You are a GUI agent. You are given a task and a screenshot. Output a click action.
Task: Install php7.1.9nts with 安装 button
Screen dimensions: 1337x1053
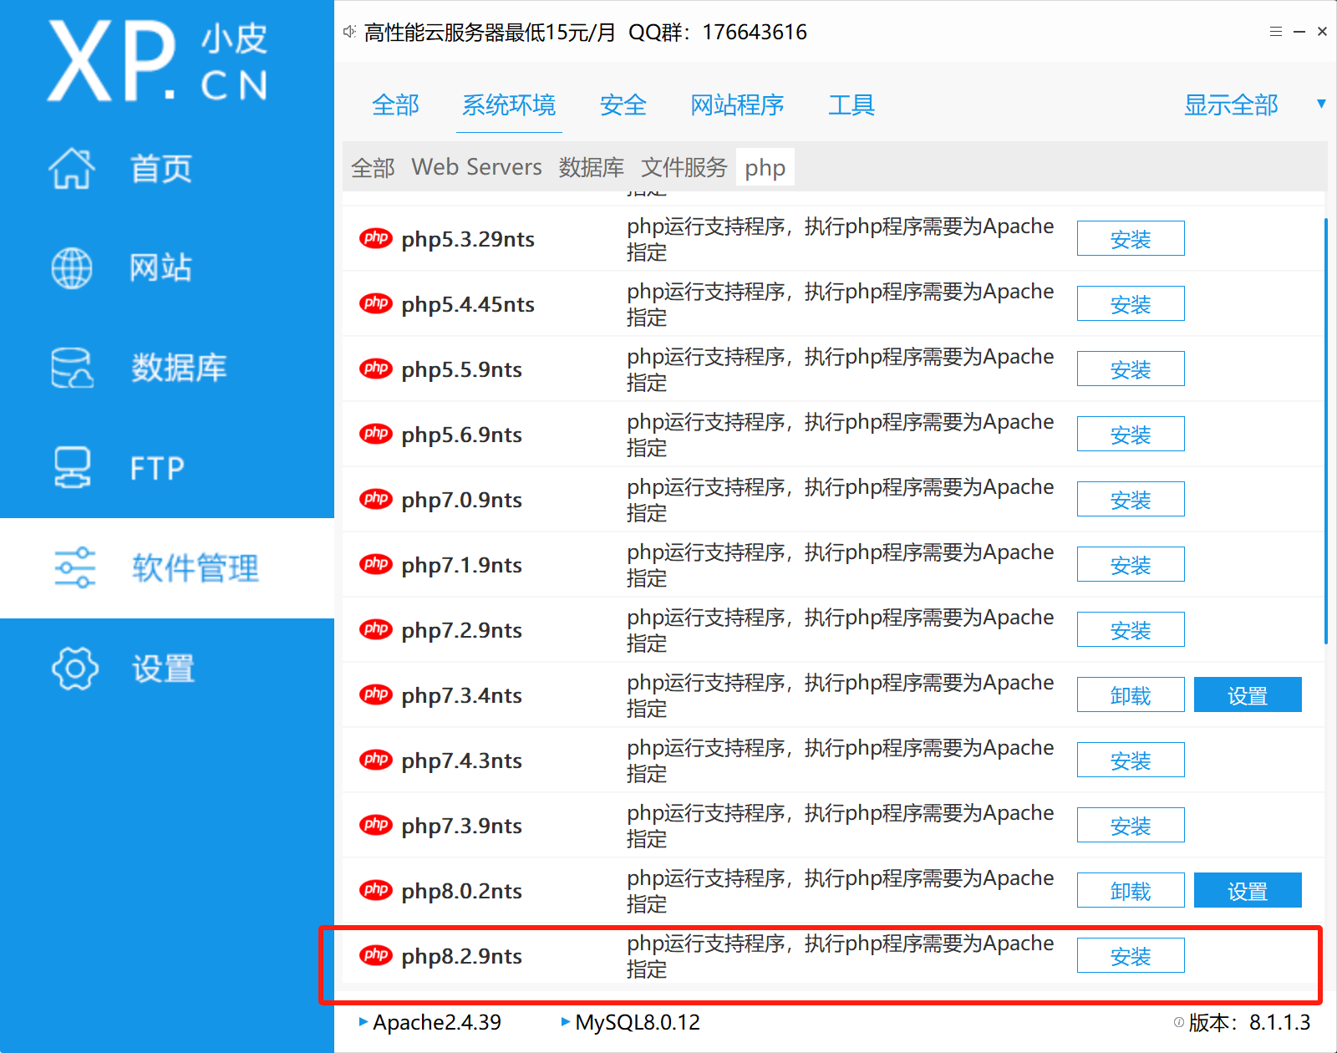pyautogui.click(x=1131, y=564)
